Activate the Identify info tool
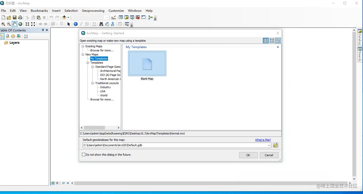Screen dimensions: 363x194 click(76, 24)
